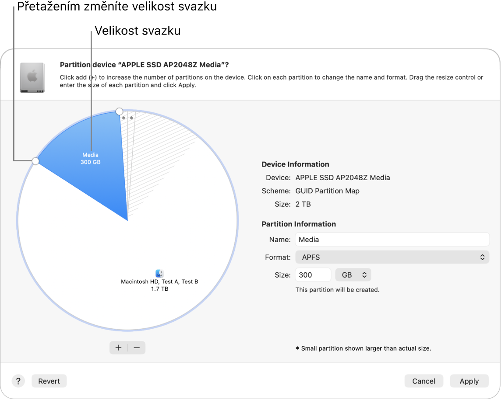
Task: Click the resize handle on the Media slice
Action: (x=35, y=161)
